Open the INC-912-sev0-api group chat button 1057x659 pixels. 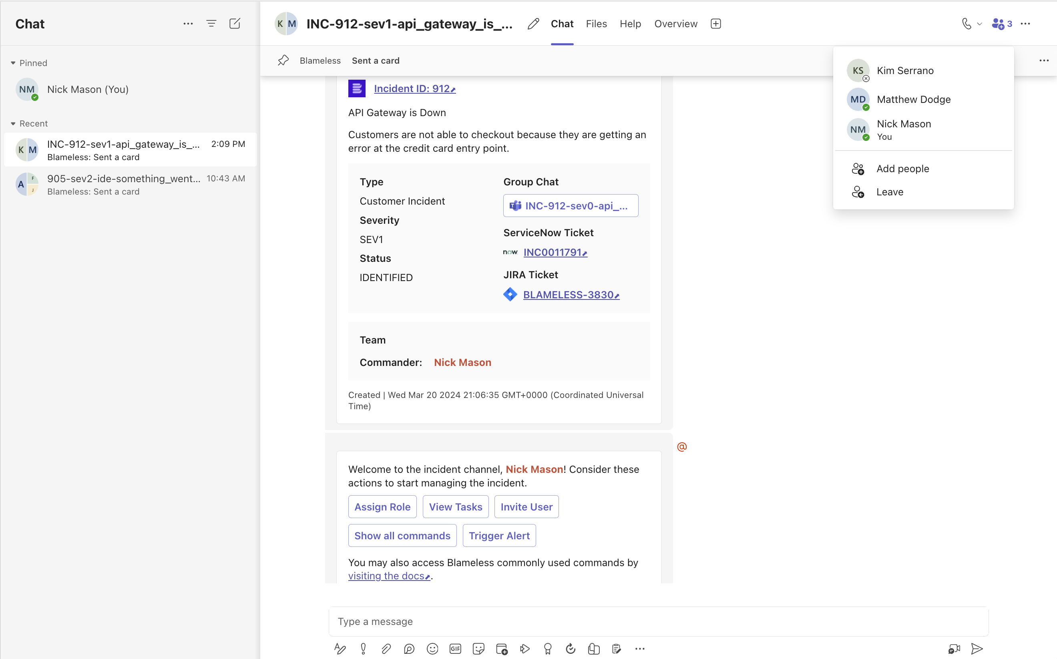click(571, 206)
